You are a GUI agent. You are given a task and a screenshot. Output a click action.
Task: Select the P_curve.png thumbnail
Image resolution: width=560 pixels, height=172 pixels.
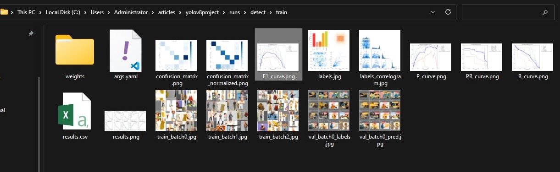pyautogui.click(x=431, y=57)
